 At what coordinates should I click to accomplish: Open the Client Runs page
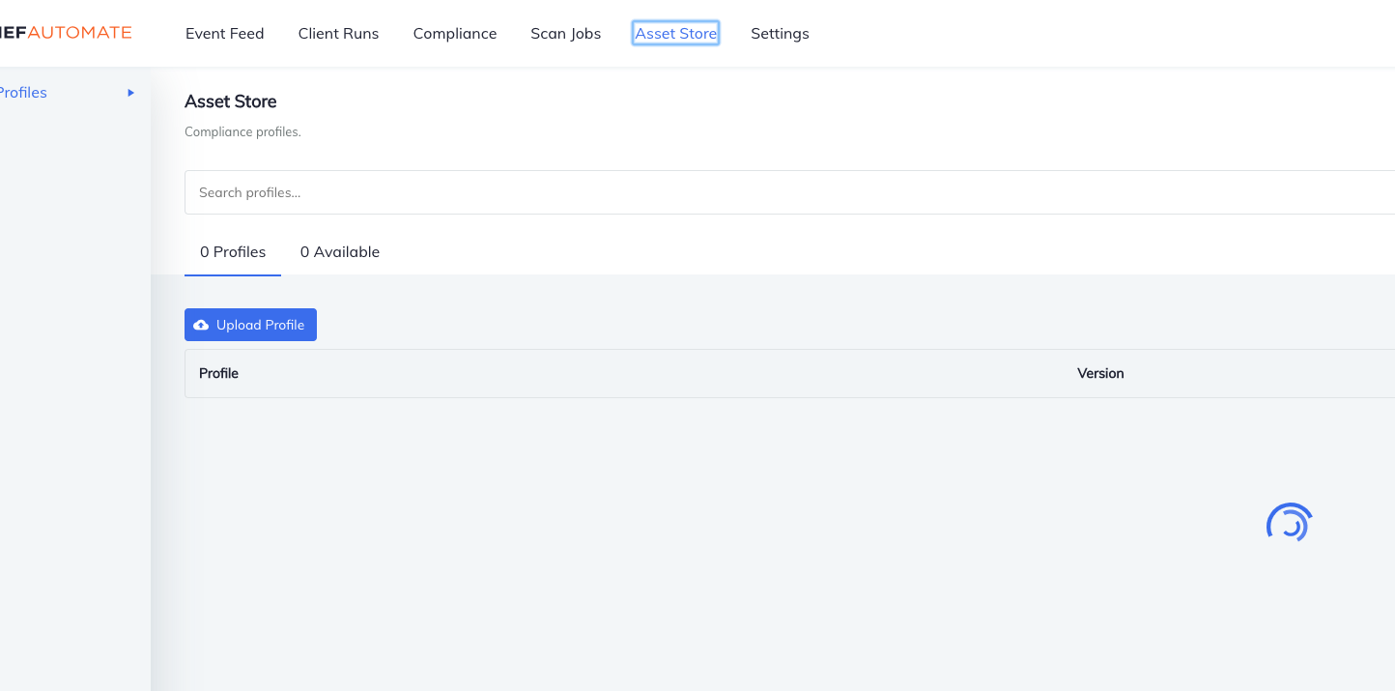click(338, 33)
